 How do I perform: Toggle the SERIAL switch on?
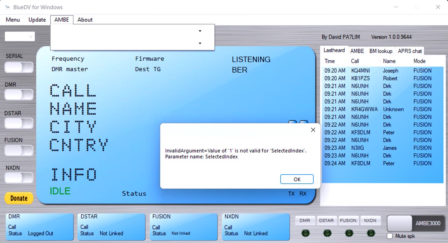19,67
